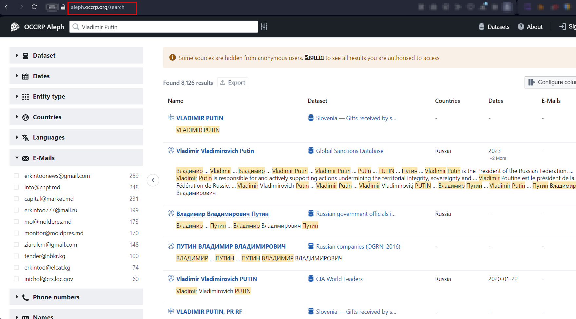This screenshot has width=576, height=319.
Task: Click the info icon in notice banner
Action: [172, 58]
